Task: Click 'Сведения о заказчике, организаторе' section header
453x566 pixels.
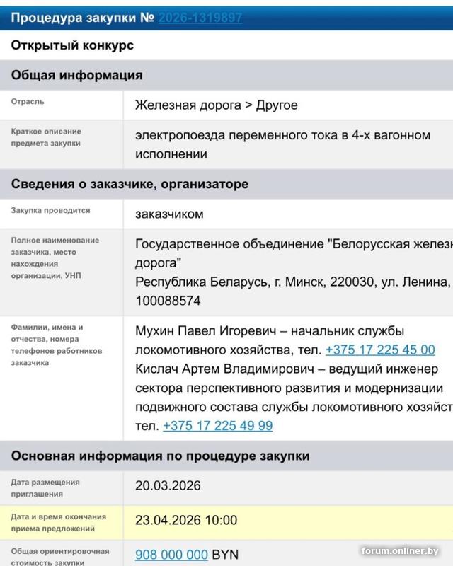Action: point(226,184)
